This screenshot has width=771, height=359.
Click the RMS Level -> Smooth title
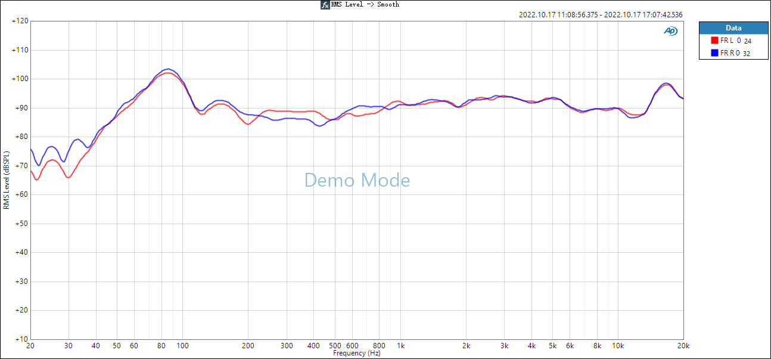click(365, 5)
